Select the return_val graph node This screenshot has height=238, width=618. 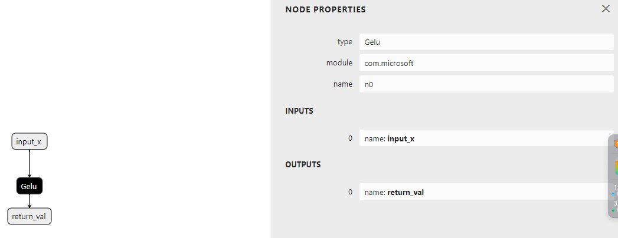30,216
